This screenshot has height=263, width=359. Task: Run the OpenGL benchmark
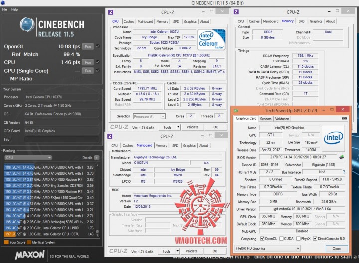88,47
